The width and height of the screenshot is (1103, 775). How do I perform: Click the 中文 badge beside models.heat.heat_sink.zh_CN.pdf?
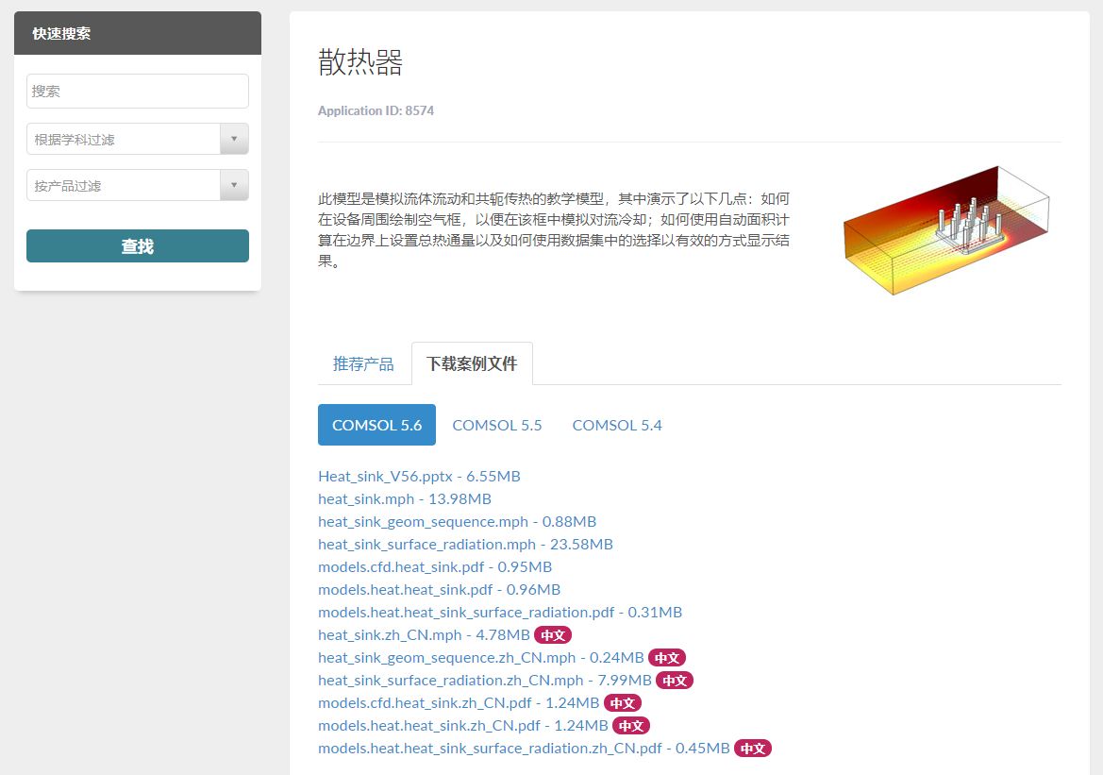pyautogui.click(x=631, y=725)
